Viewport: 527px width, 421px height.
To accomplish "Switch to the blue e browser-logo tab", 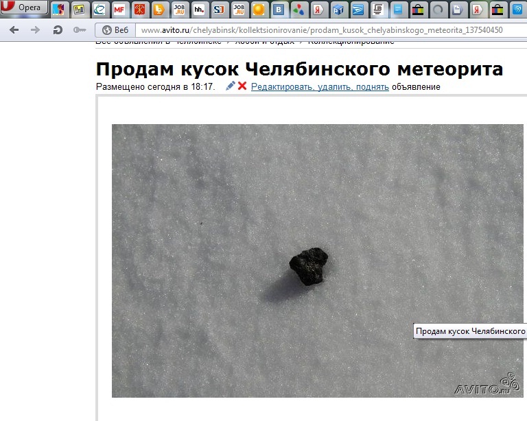I will point(99,10).
